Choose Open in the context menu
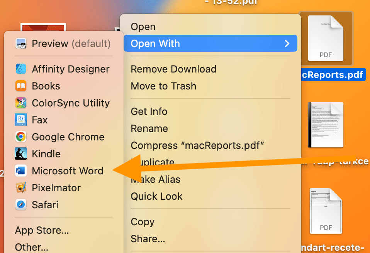The width and height of the screenshot is (370, 253). point(143,27)
